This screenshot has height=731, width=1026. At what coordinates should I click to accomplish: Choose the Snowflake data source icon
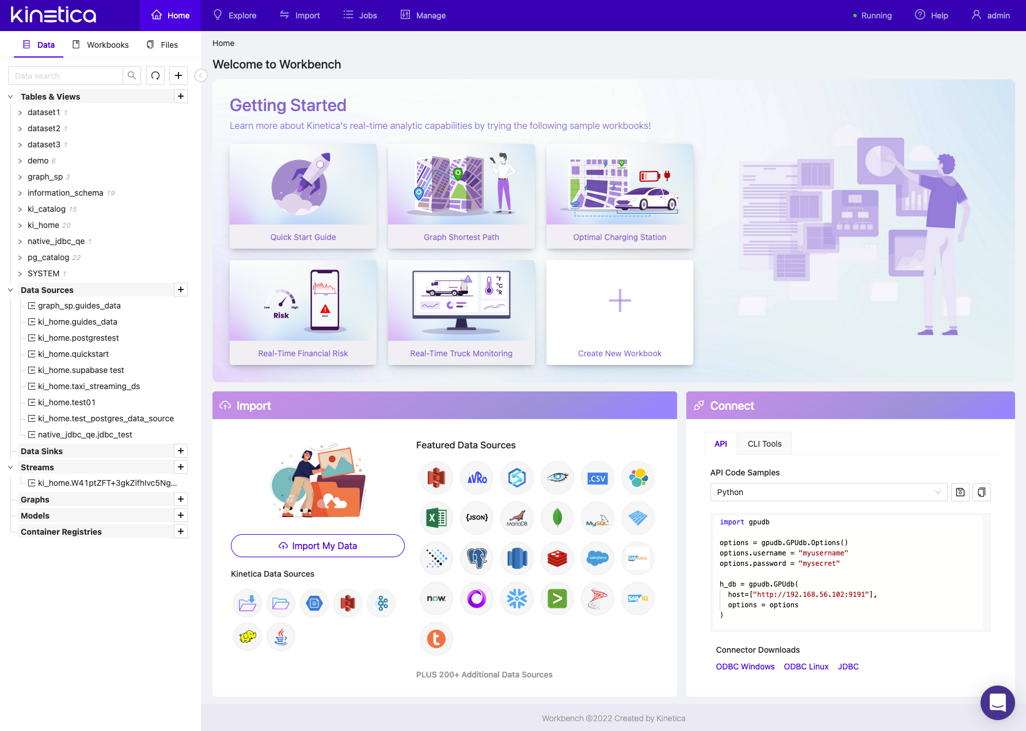click(x=517, y=599)
